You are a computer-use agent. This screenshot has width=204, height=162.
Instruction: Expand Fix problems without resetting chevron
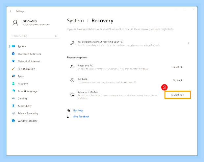click(188, 43)
